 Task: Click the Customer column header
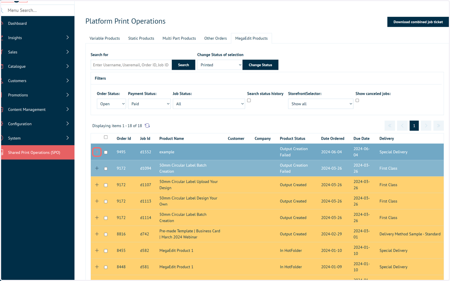click(x=236, y=139)
